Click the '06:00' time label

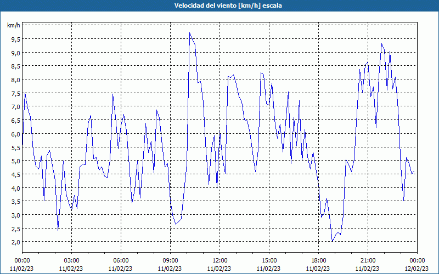point(121,261)
